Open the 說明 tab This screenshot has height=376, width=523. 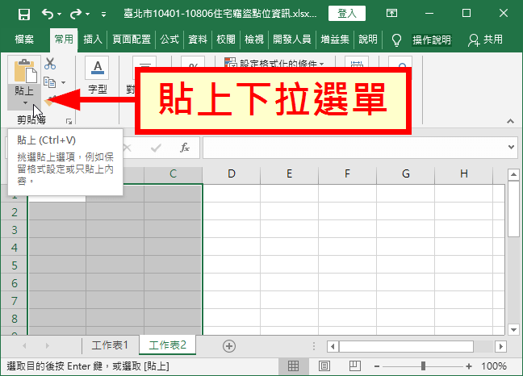368,40
